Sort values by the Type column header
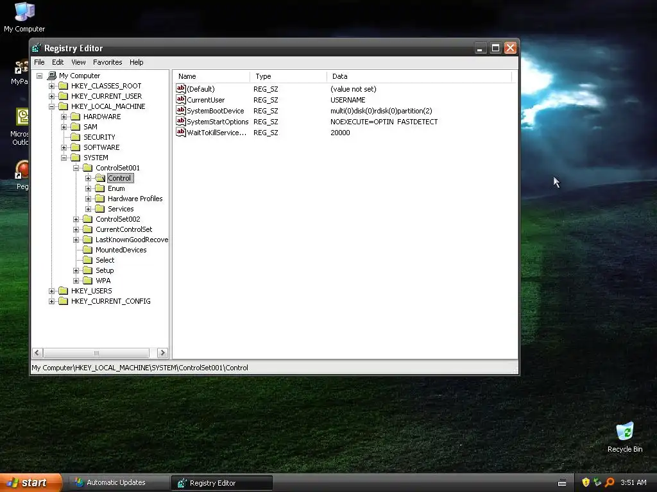This screenshot has height=492, width=657. click(288, 76)
